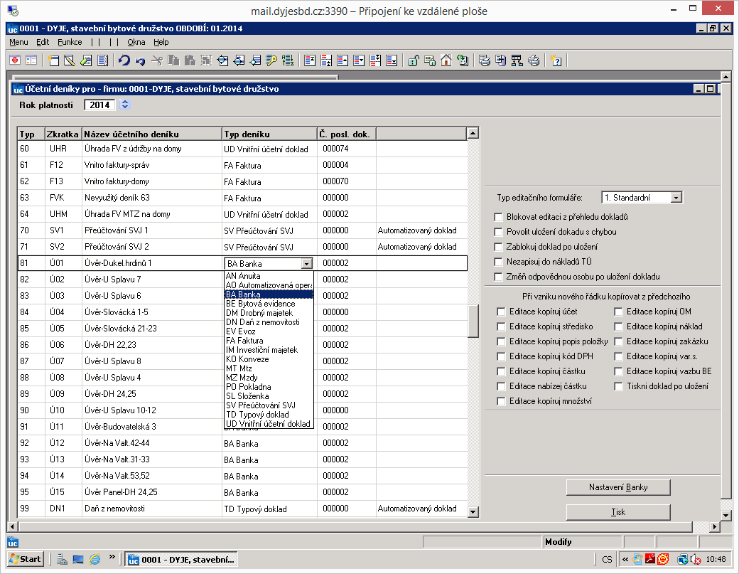Click the network structure diagram toolbar icon
The height and width of the screenshot is (574, 739).
[x=517, y=60]
